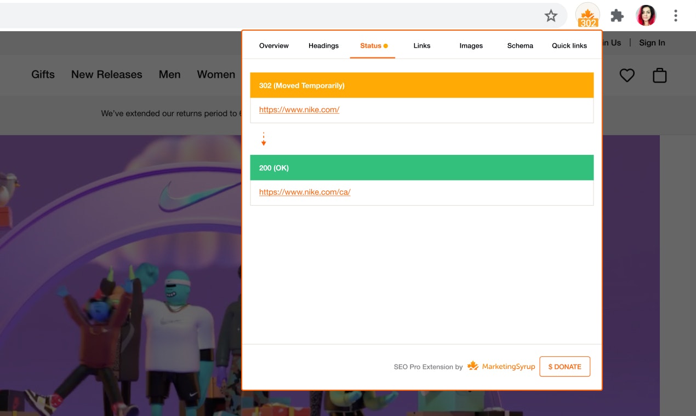Open the Links tab
The height and width of the screenshot is (416, 696).
pos(421,46)
